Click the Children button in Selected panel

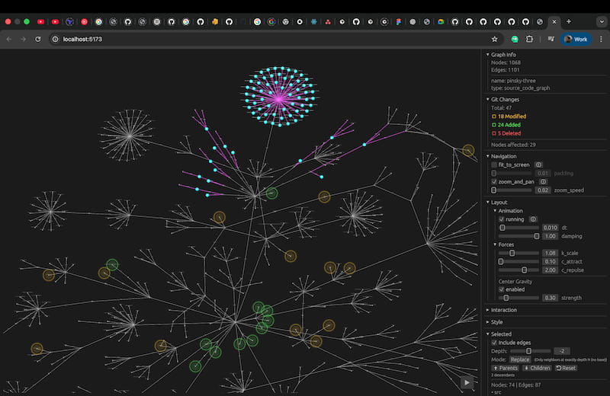coord(537,368)
